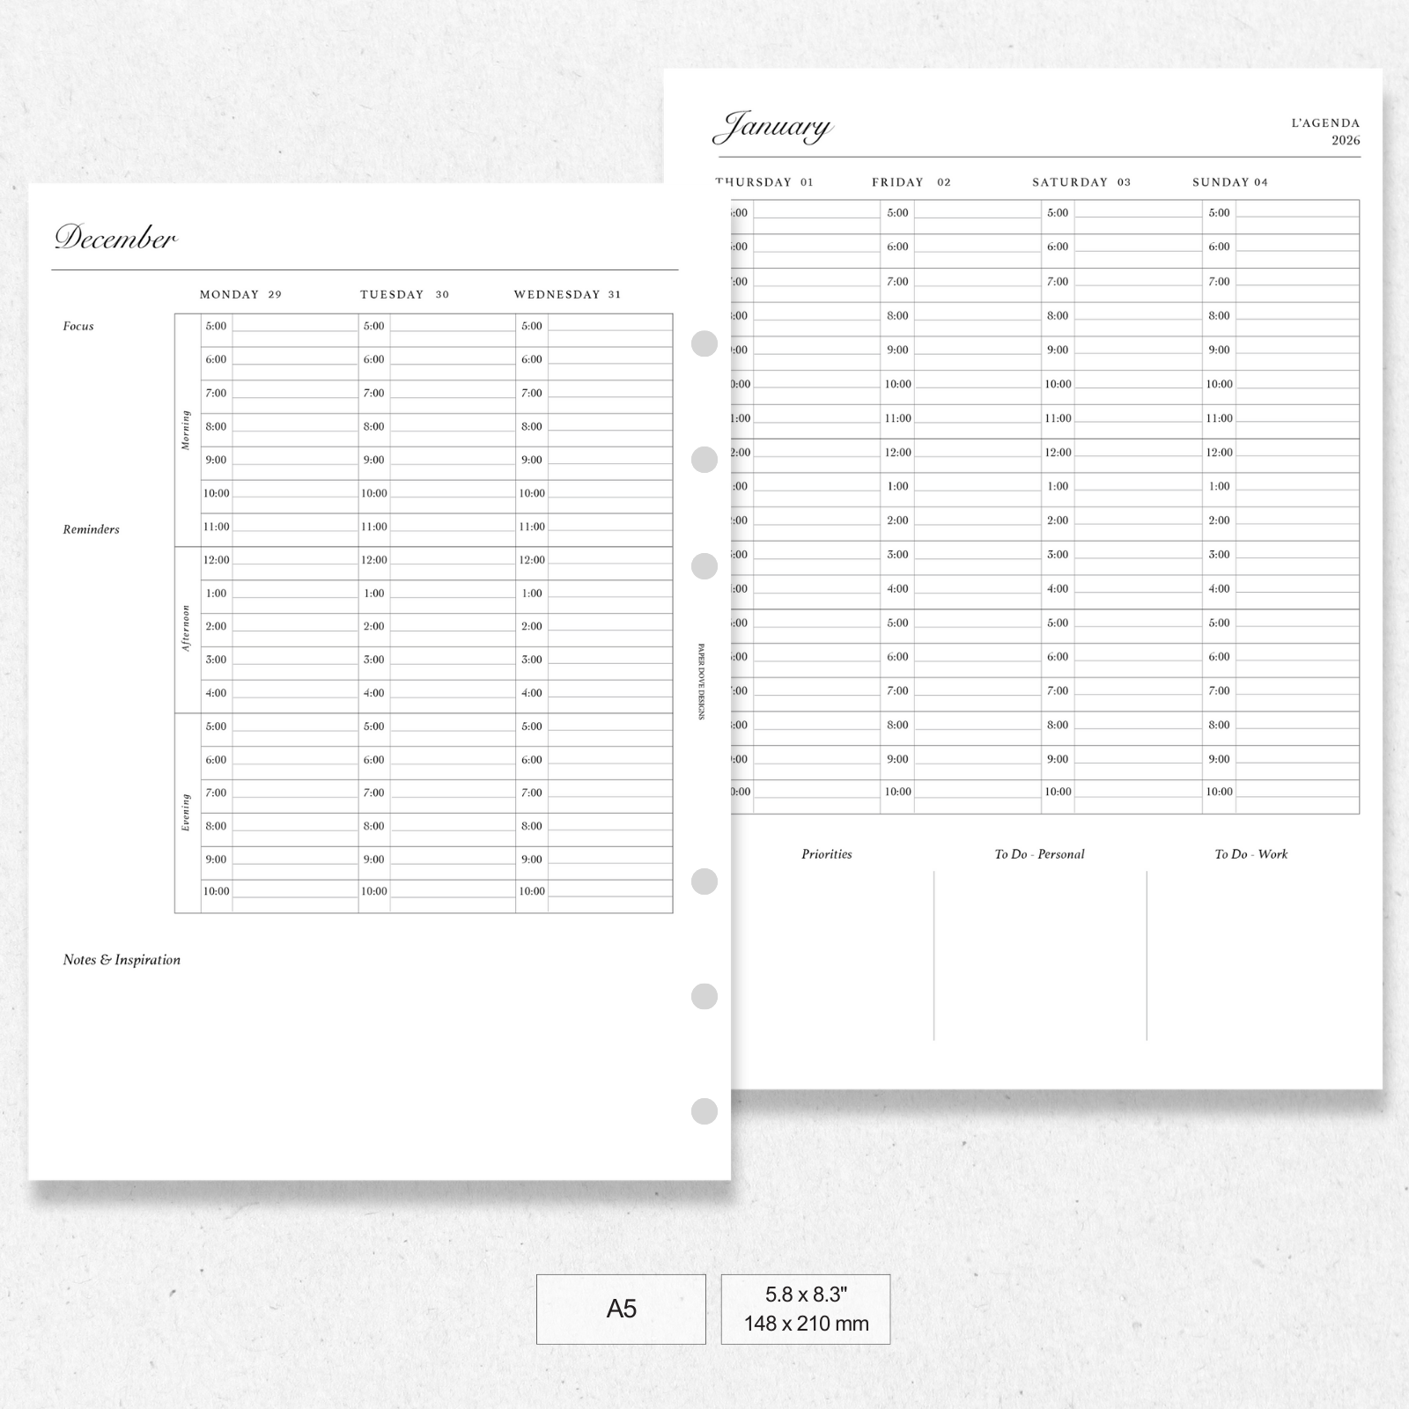The height and width of the screenshot is (1409, 1409).
Task: Select the Wednesday 31 column header
Action: pyautogui.click(x=567, y=295)
